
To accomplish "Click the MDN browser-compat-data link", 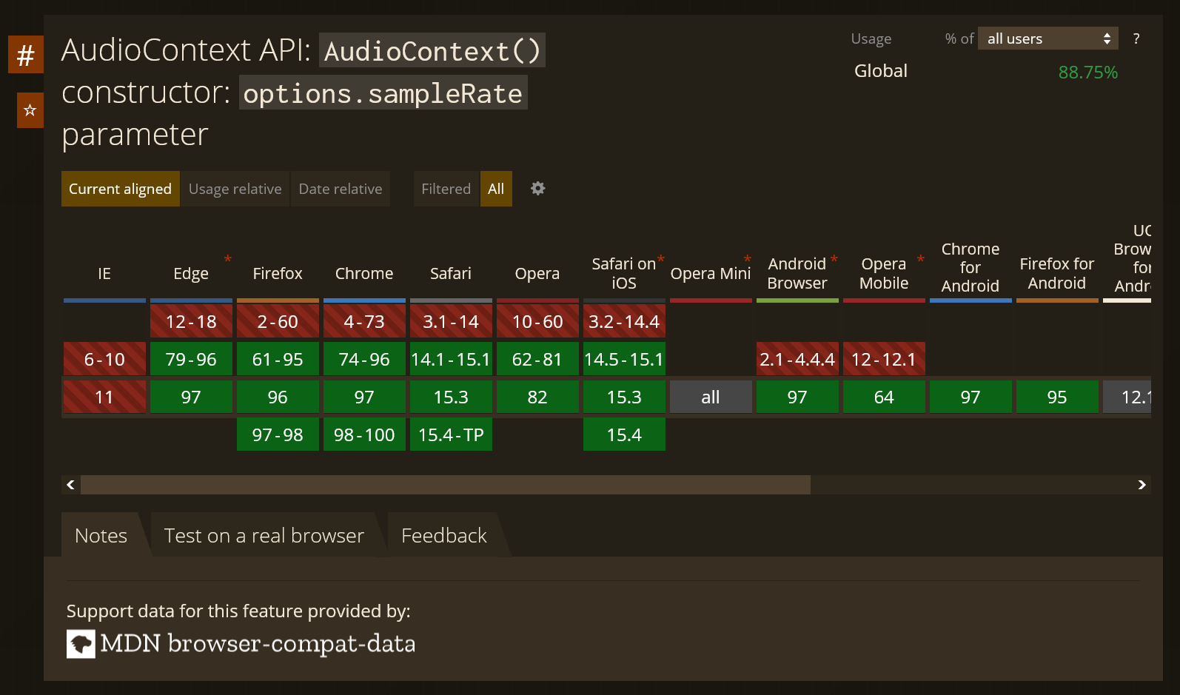I will click(x=258, y=644).
